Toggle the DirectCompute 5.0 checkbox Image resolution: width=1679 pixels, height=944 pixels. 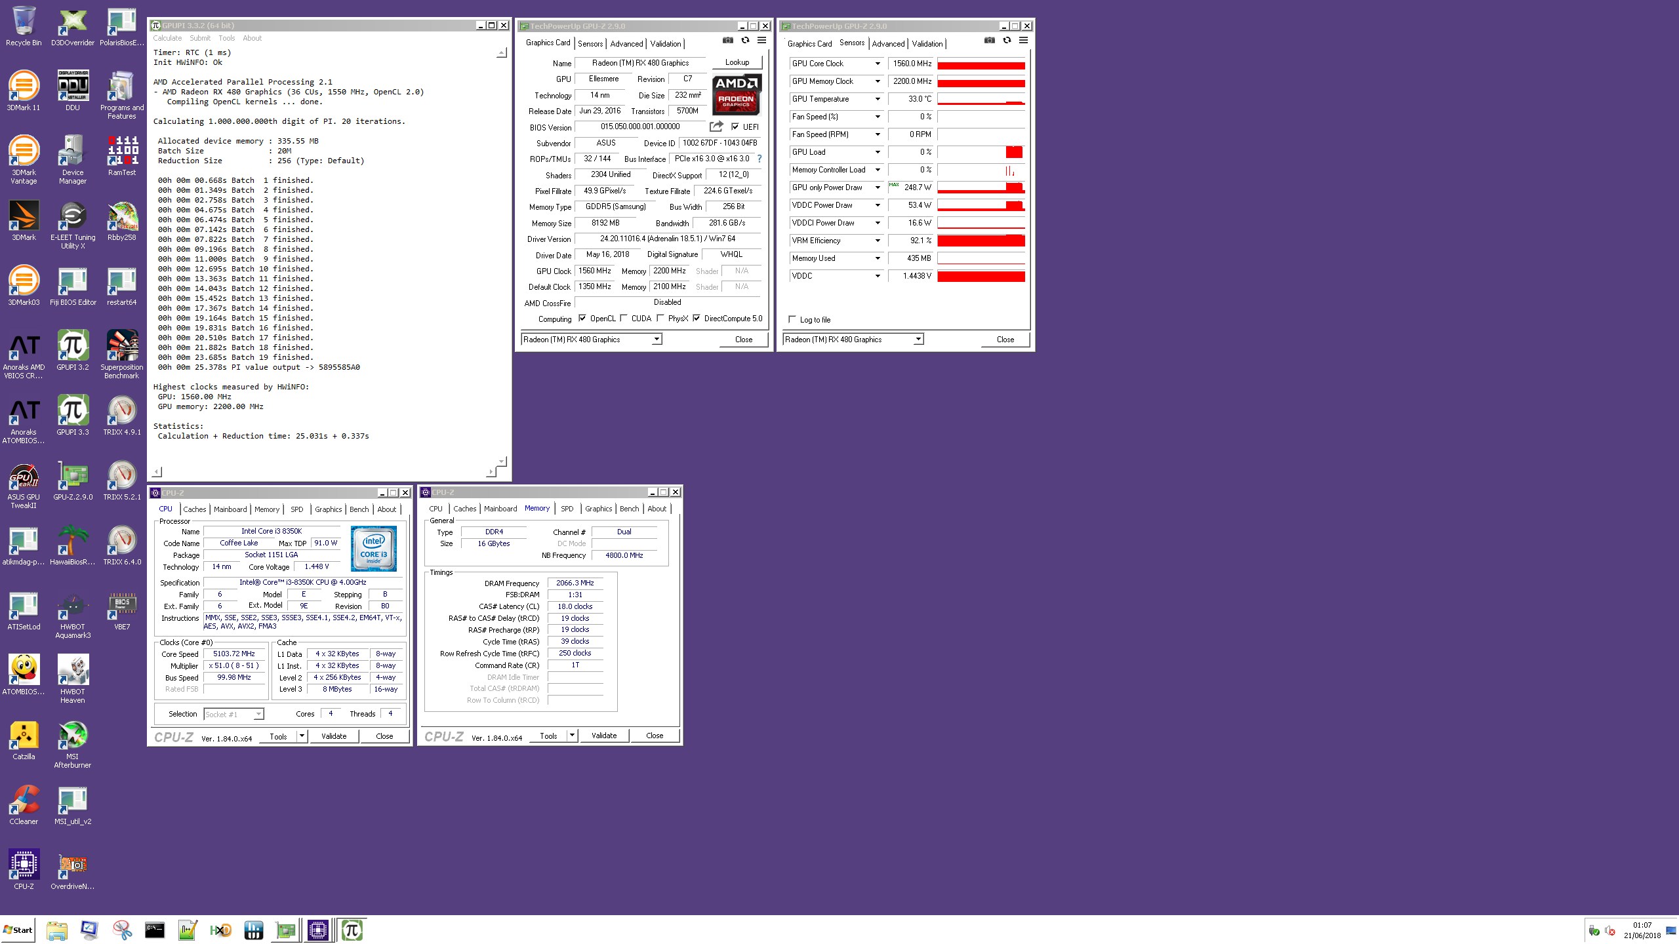(697, 319)
